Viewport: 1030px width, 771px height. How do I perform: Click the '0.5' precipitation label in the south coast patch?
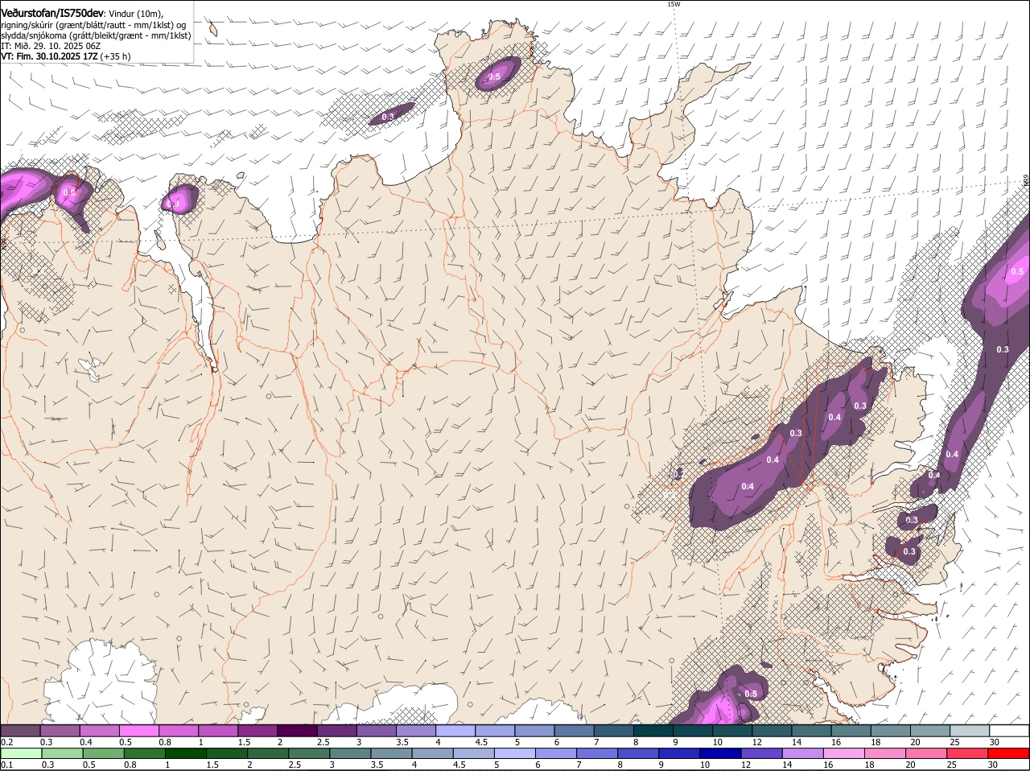coord(751,694)
